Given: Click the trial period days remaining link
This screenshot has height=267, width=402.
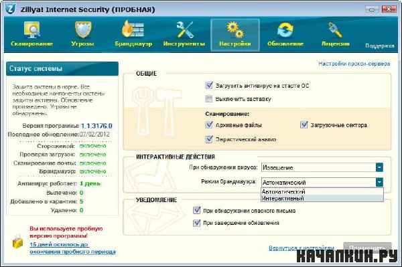Looking at the screenshot, I should click(x=72, y=248).
